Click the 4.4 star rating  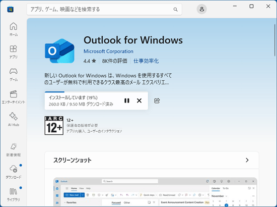(x=90, y=61)
